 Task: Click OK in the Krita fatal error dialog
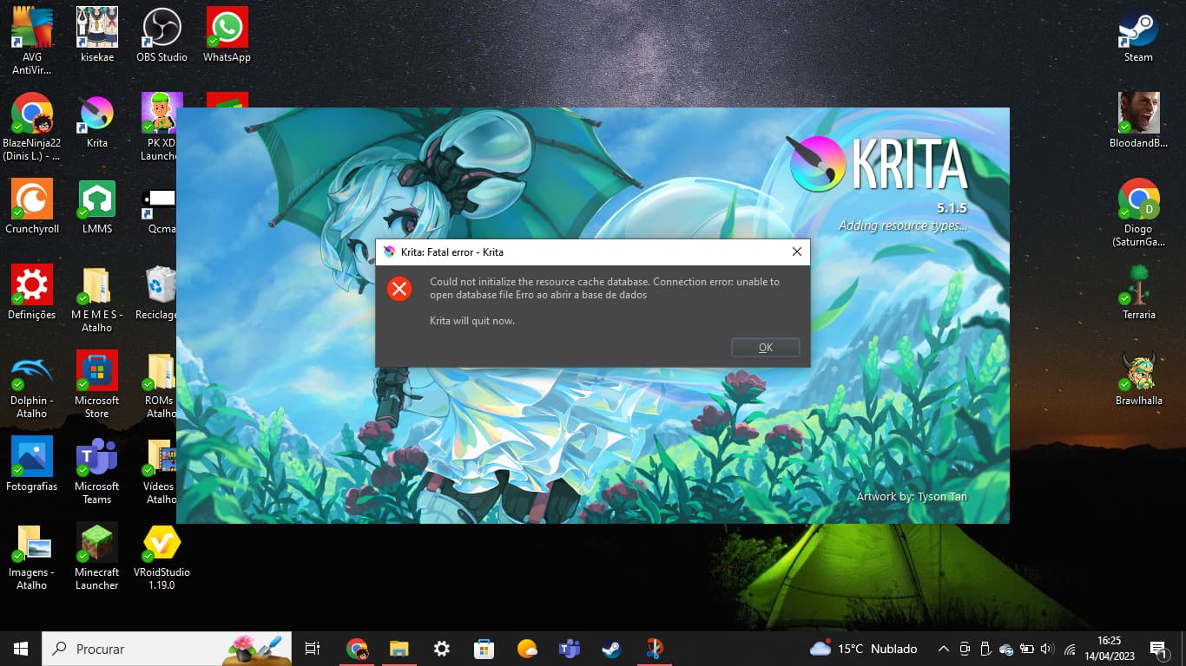coord(765,348)
